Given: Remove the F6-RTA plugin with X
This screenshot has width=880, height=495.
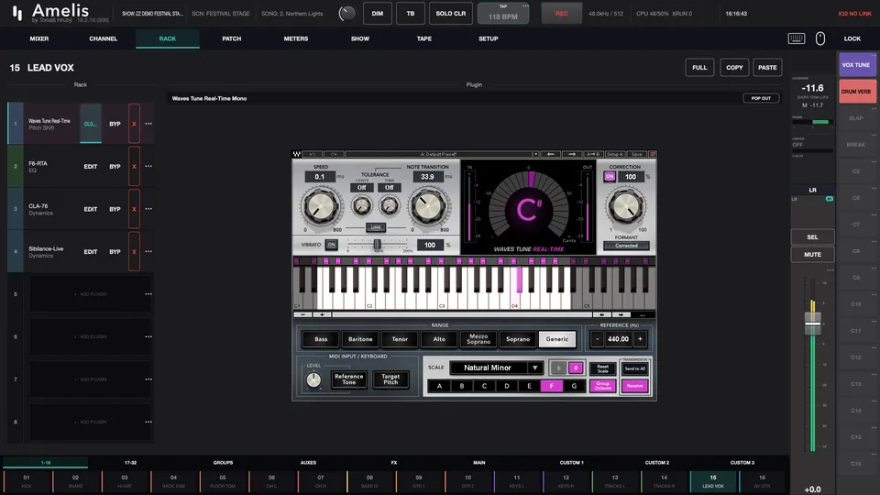Looking at the screenshot, I should tap(134, 166).
